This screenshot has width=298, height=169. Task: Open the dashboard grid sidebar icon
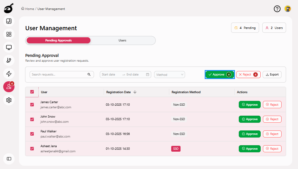[x=9, y=34]
